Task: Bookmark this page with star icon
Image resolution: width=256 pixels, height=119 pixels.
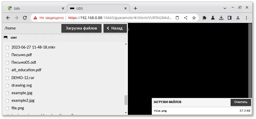Action: pos(194,18)
